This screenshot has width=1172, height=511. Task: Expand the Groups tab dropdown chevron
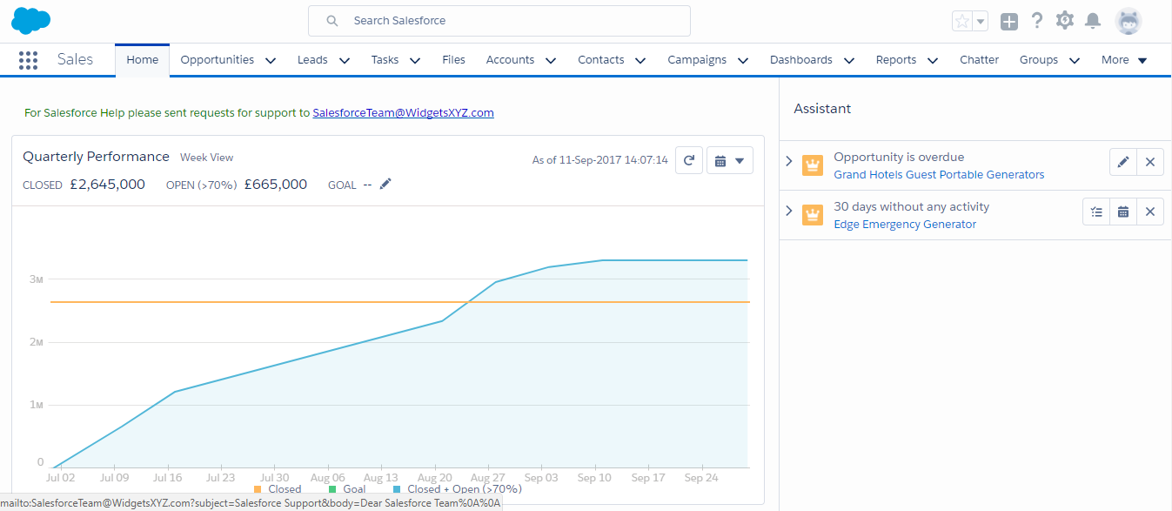click(x=1075, y=61)
